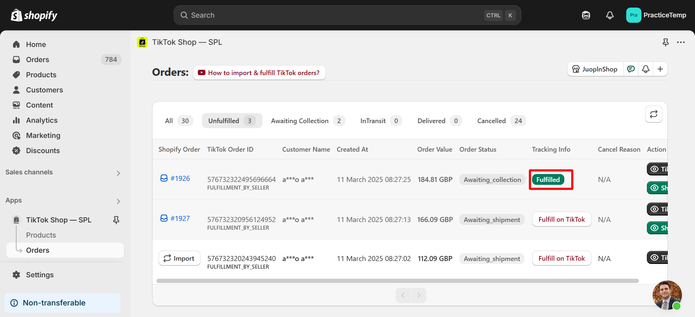
Task: Click the TikTok Shop app icon in header
Action: coord(142,42)
